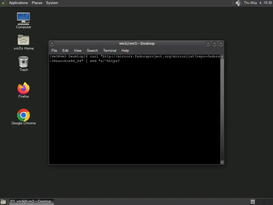273x205 pixels.
Task: Click the show desktop icon in bottom panel
Action: (3, 202)
